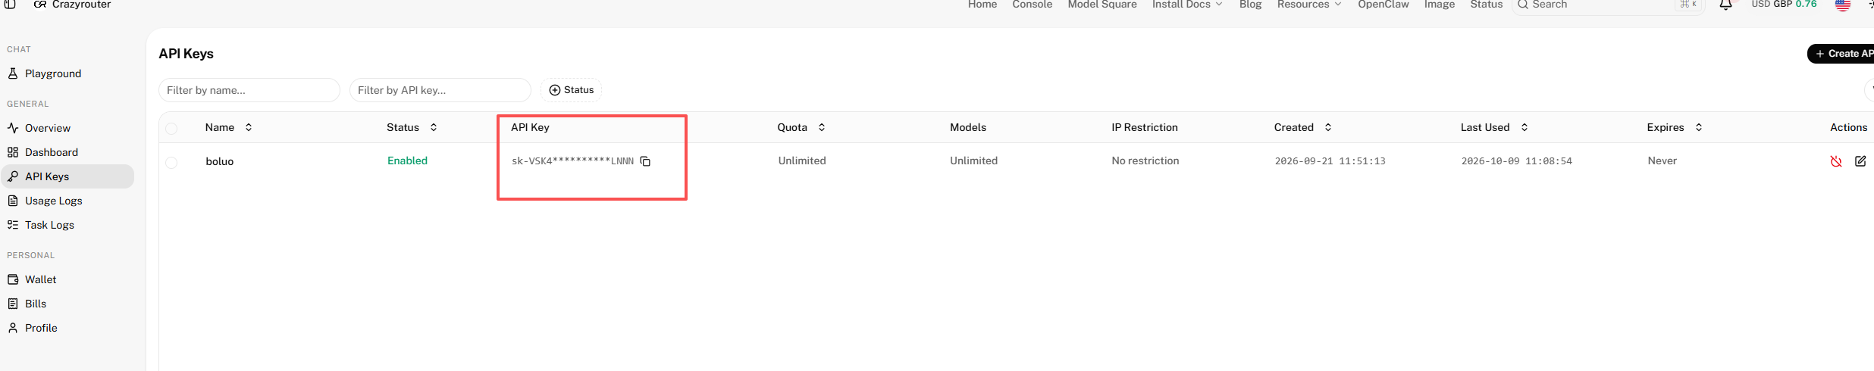
Task: Open the Status filter
Action: (572, 90)
